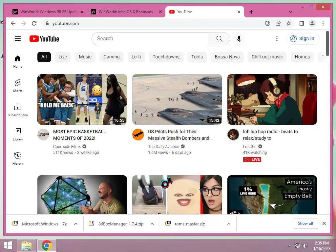Open the Chrome profile avatar
Image resolution: width=336 pixels, height=252 pixels.
pos(312,23)
